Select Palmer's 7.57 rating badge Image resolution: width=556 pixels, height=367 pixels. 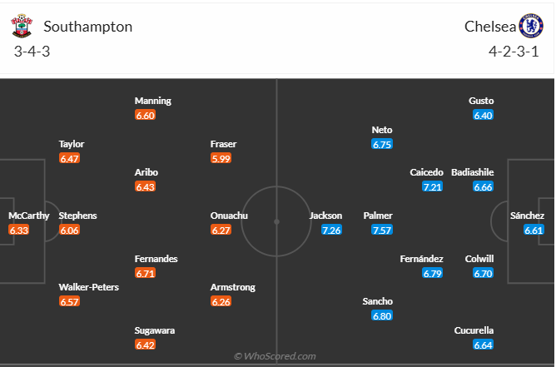pos(382,230)
